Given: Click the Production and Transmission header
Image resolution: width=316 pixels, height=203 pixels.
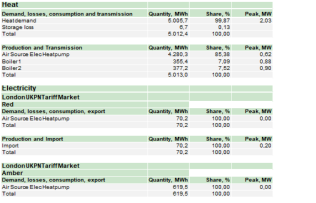Looking at the screenshot, I should [42, 48].
